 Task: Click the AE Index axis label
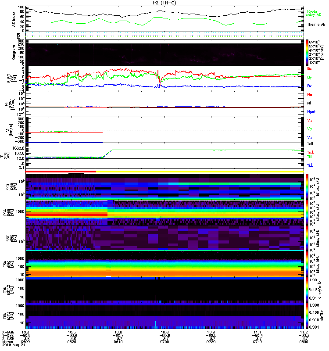[14, 19]
